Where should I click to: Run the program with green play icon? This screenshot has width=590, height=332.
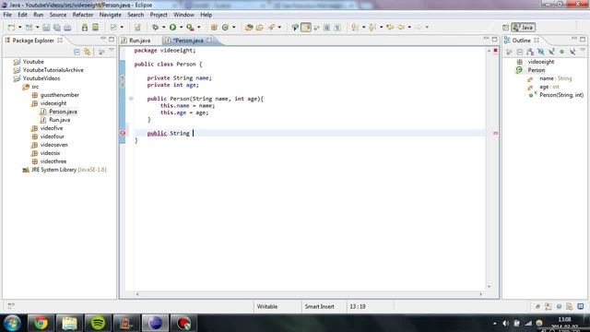coord(172,27)
